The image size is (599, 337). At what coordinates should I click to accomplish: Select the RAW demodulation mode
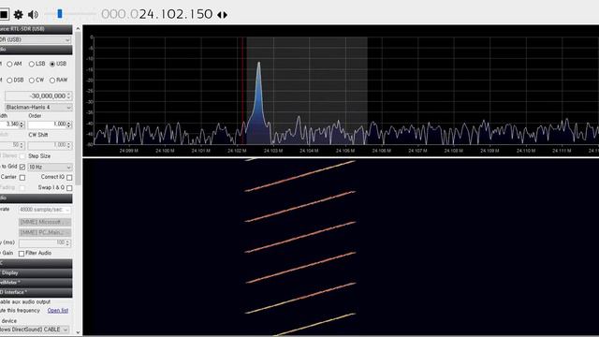click(58, 80)
